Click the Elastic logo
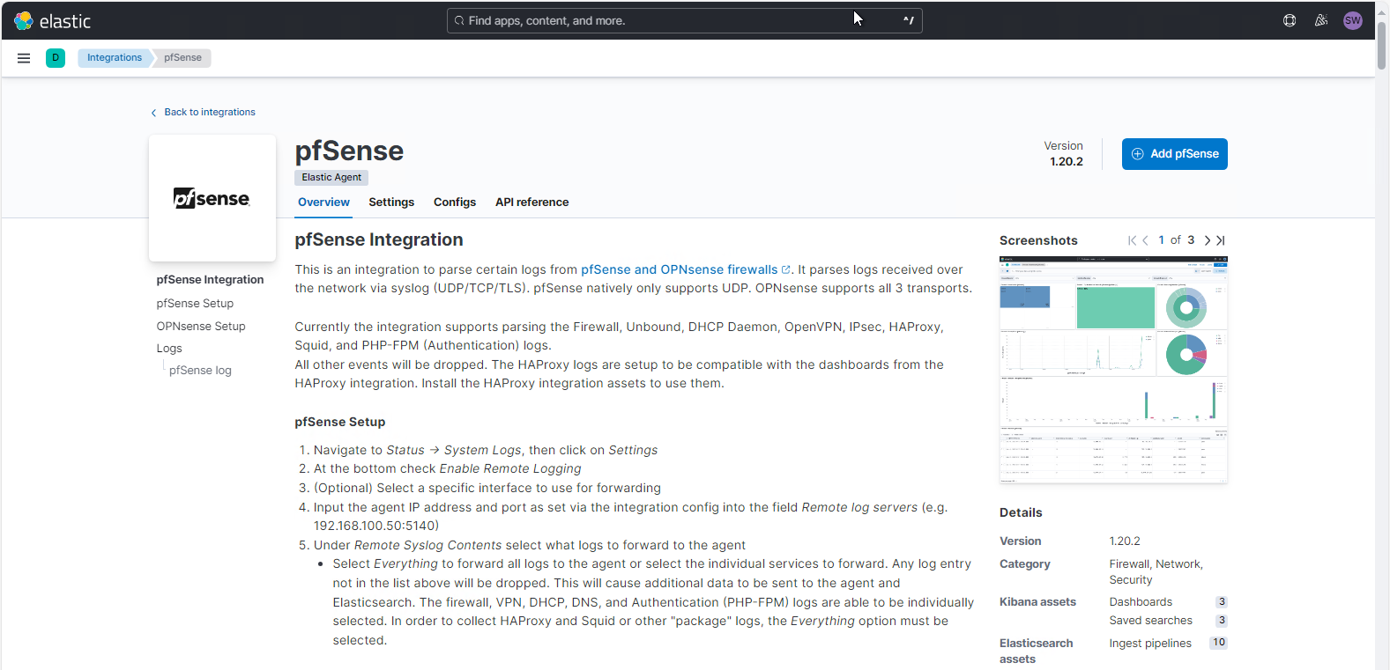 [x=53, y=20]
